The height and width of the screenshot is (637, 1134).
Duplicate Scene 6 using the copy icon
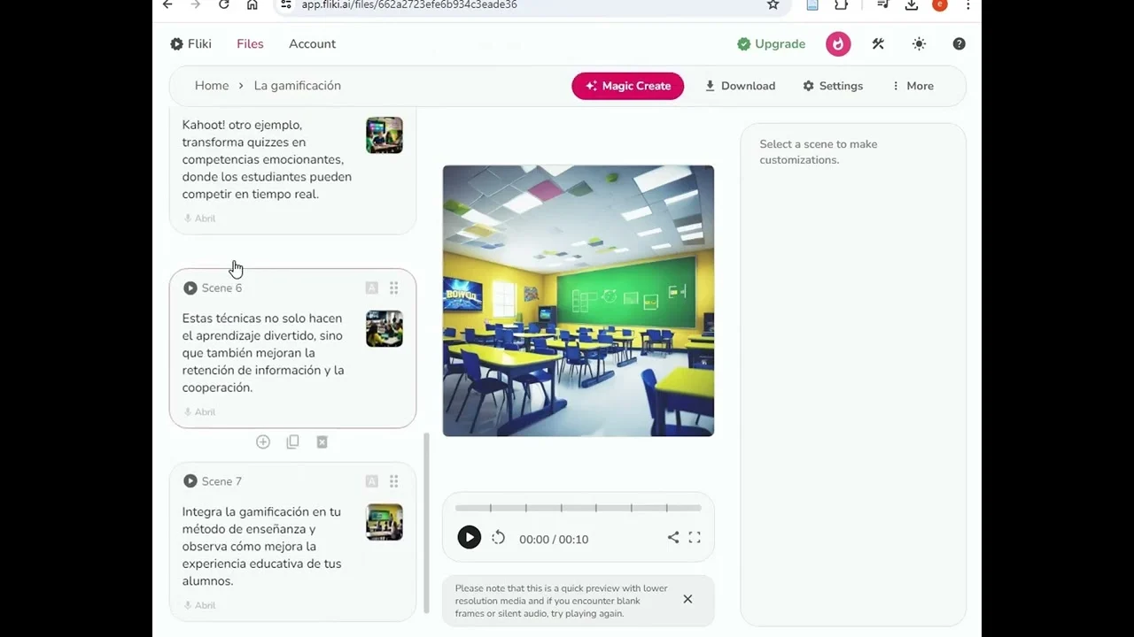click(x=292, y=442)
